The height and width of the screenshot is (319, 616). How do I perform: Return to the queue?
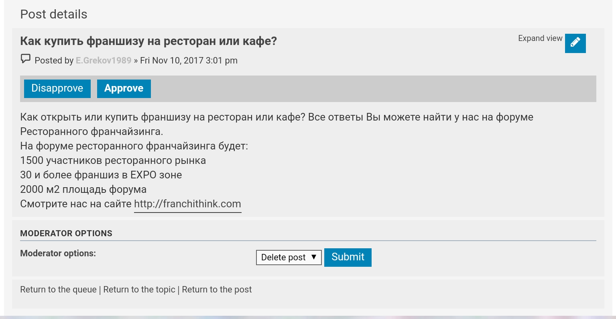click(59, 290)
